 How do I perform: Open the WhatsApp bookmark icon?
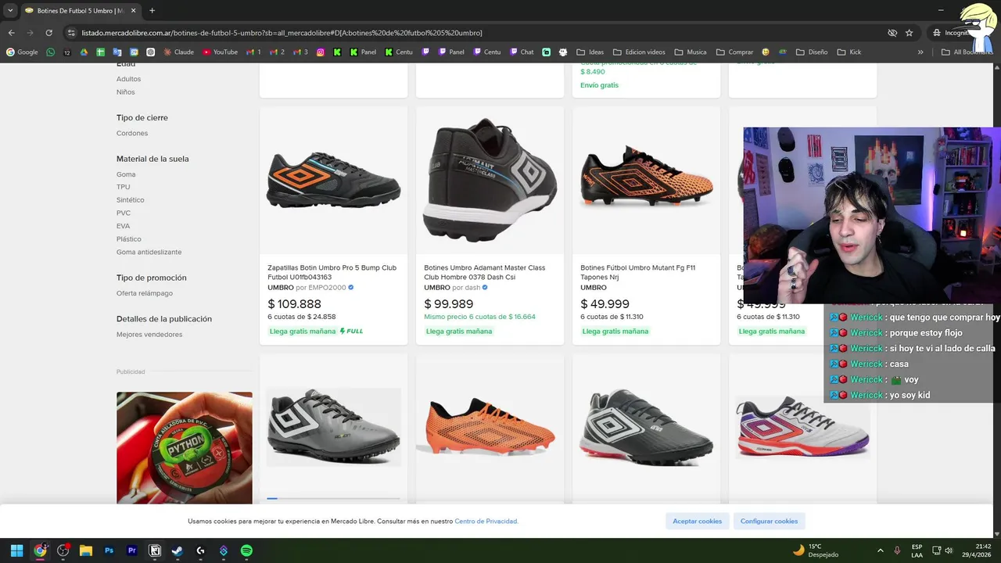(51, 52)
